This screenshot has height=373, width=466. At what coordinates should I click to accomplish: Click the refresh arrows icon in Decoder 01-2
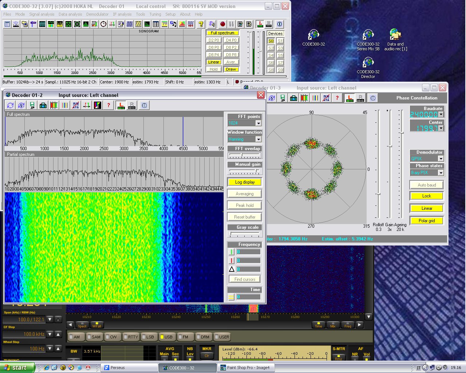[10, 105]
